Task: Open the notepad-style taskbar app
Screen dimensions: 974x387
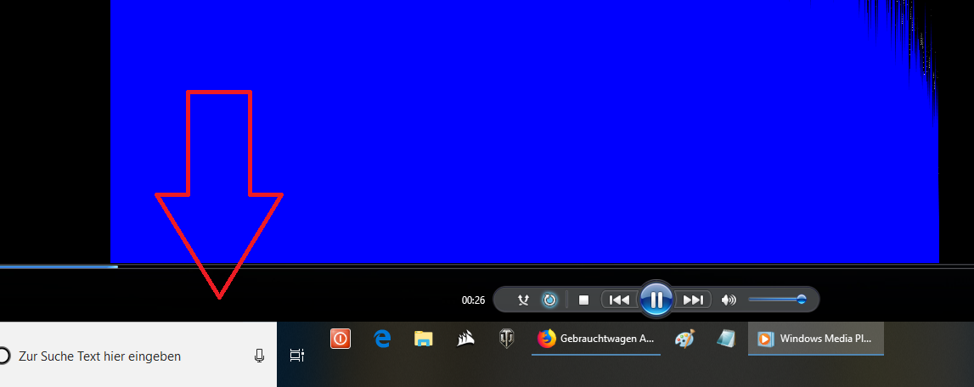Action: click(x=725, y=339)
